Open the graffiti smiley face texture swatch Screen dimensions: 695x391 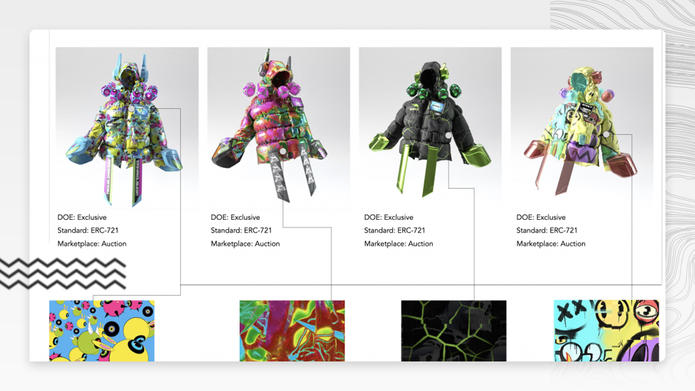pyautogui.click(x=606, y=331)
